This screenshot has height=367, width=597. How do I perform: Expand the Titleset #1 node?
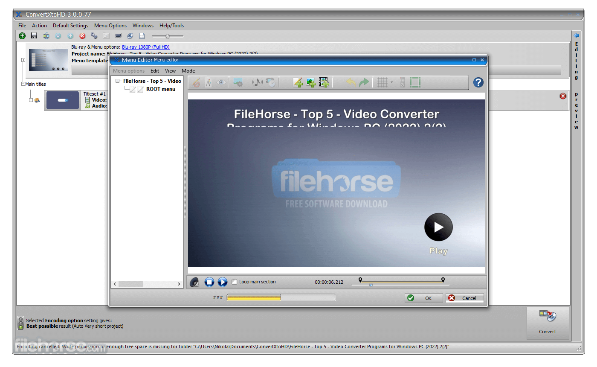(x=31, y=100)
